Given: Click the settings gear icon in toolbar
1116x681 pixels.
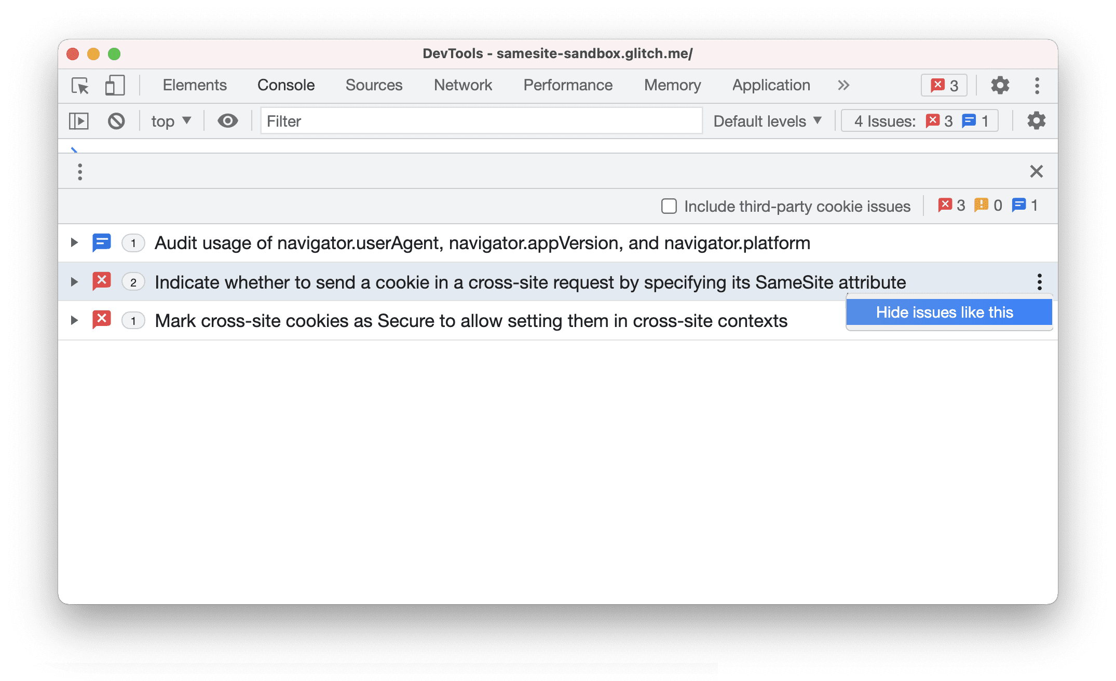Looking at the screenshot, I should point(999,85).
